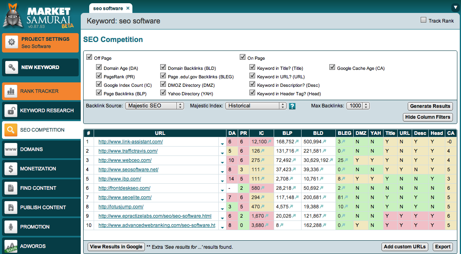The width and height of the screenshot is (461, 254).
Task: Click the Promotion microphone icon
Action: [10, 227]
